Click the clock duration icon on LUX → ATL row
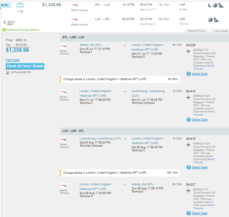229x217 pixels. coord(210,20)
